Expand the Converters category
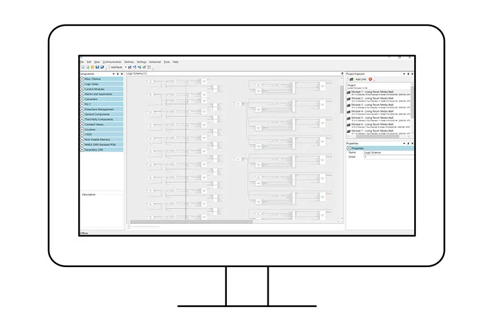Image resolution: width=493 pixels, height=328 pixels. coord(82,99)
